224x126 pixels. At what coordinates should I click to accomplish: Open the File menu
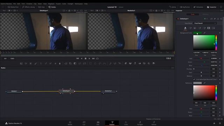14,4
